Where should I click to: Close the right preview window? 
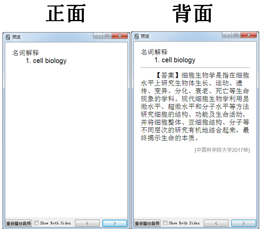click(249, 35)
